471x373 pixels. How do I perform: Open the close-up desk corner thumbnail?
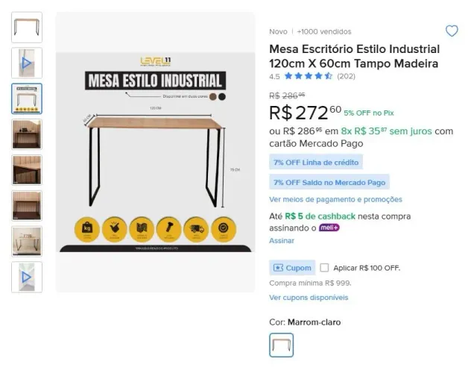pos(27,170)
